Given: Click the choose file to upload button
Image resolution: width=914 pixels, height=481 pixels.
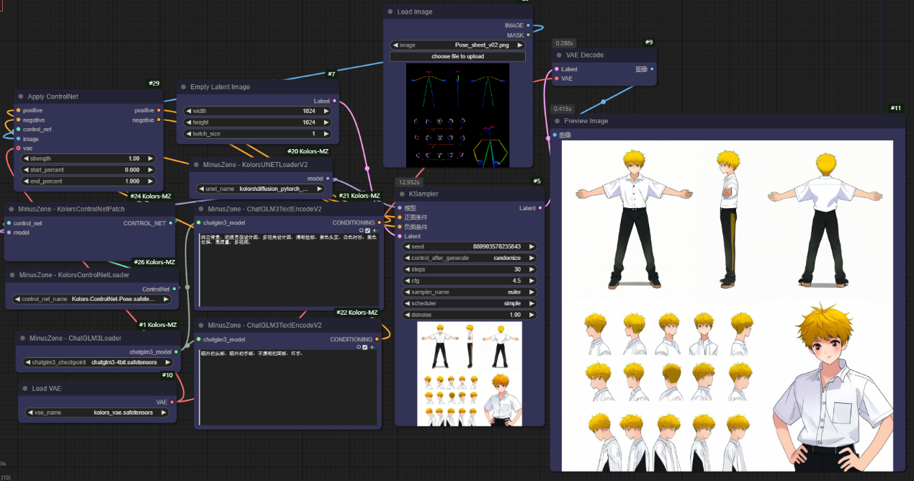Looking at the screenshot, I should [x=457, y=56].
